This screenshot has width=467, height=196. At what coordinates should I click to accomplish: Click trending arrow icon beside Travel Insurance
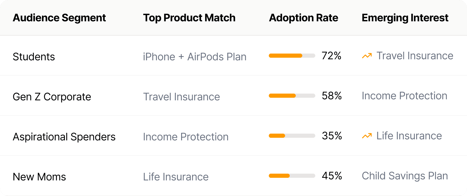pyautogui.click(x=367, y=56)
